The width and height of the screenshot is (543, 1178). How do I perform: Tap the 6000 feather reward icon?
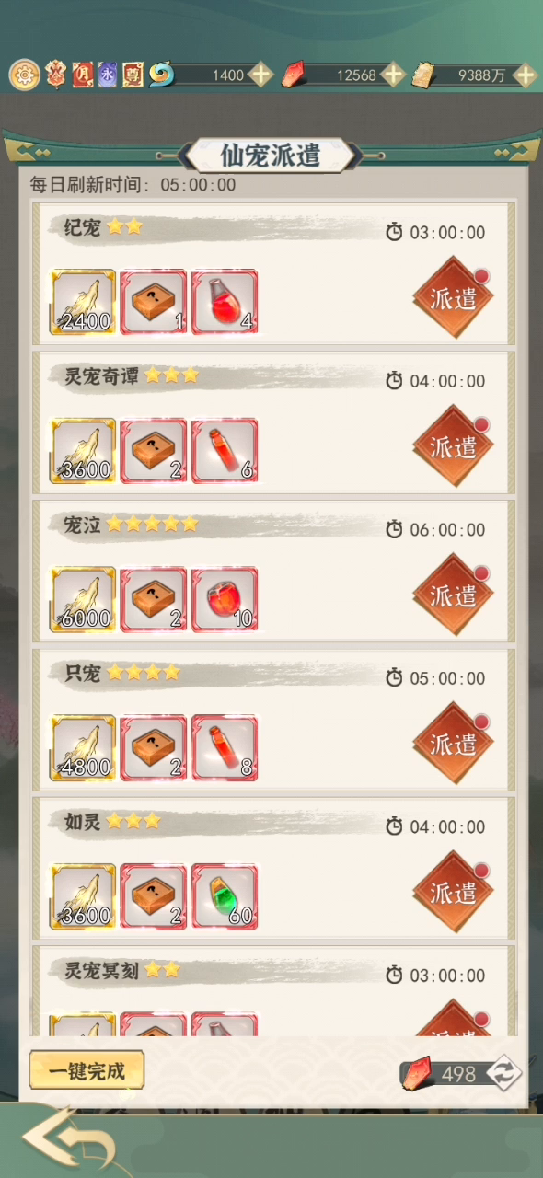click(83, 599)
